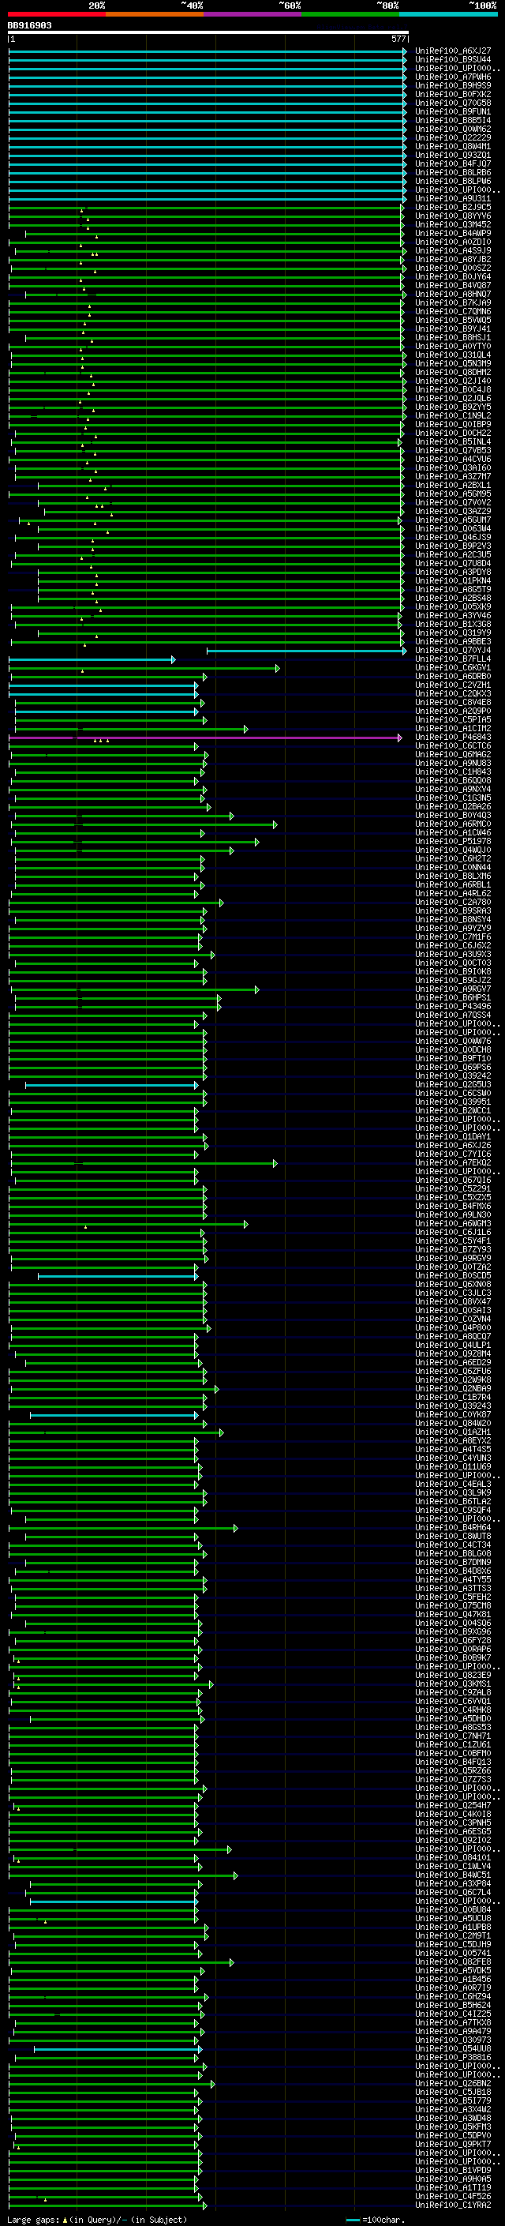
Task: Click the red 20% identity legend segment
Action: (x=56, y=14)
